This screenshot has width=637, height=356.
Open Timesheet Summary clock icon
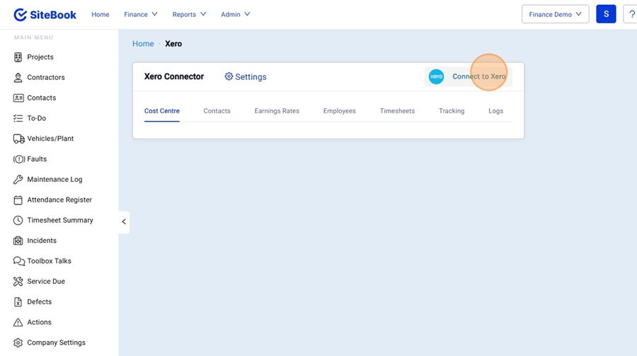(18, 220)
